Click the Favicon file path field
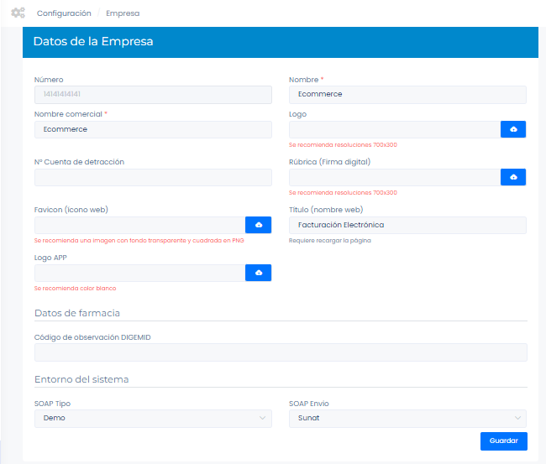Screen dimensions: 546x464 pos(140,225)
